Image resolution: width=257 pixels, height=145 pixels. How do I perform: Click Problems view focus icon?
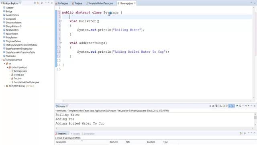(x=241, y=133)
